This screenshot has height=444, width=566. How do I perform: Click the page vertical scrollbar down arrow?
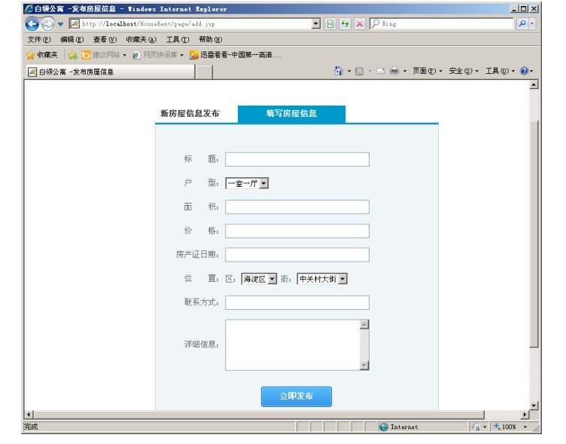point(534,406)
